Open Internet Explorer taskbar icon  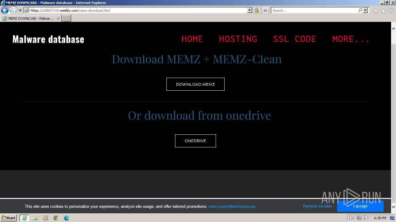point(24,218)
